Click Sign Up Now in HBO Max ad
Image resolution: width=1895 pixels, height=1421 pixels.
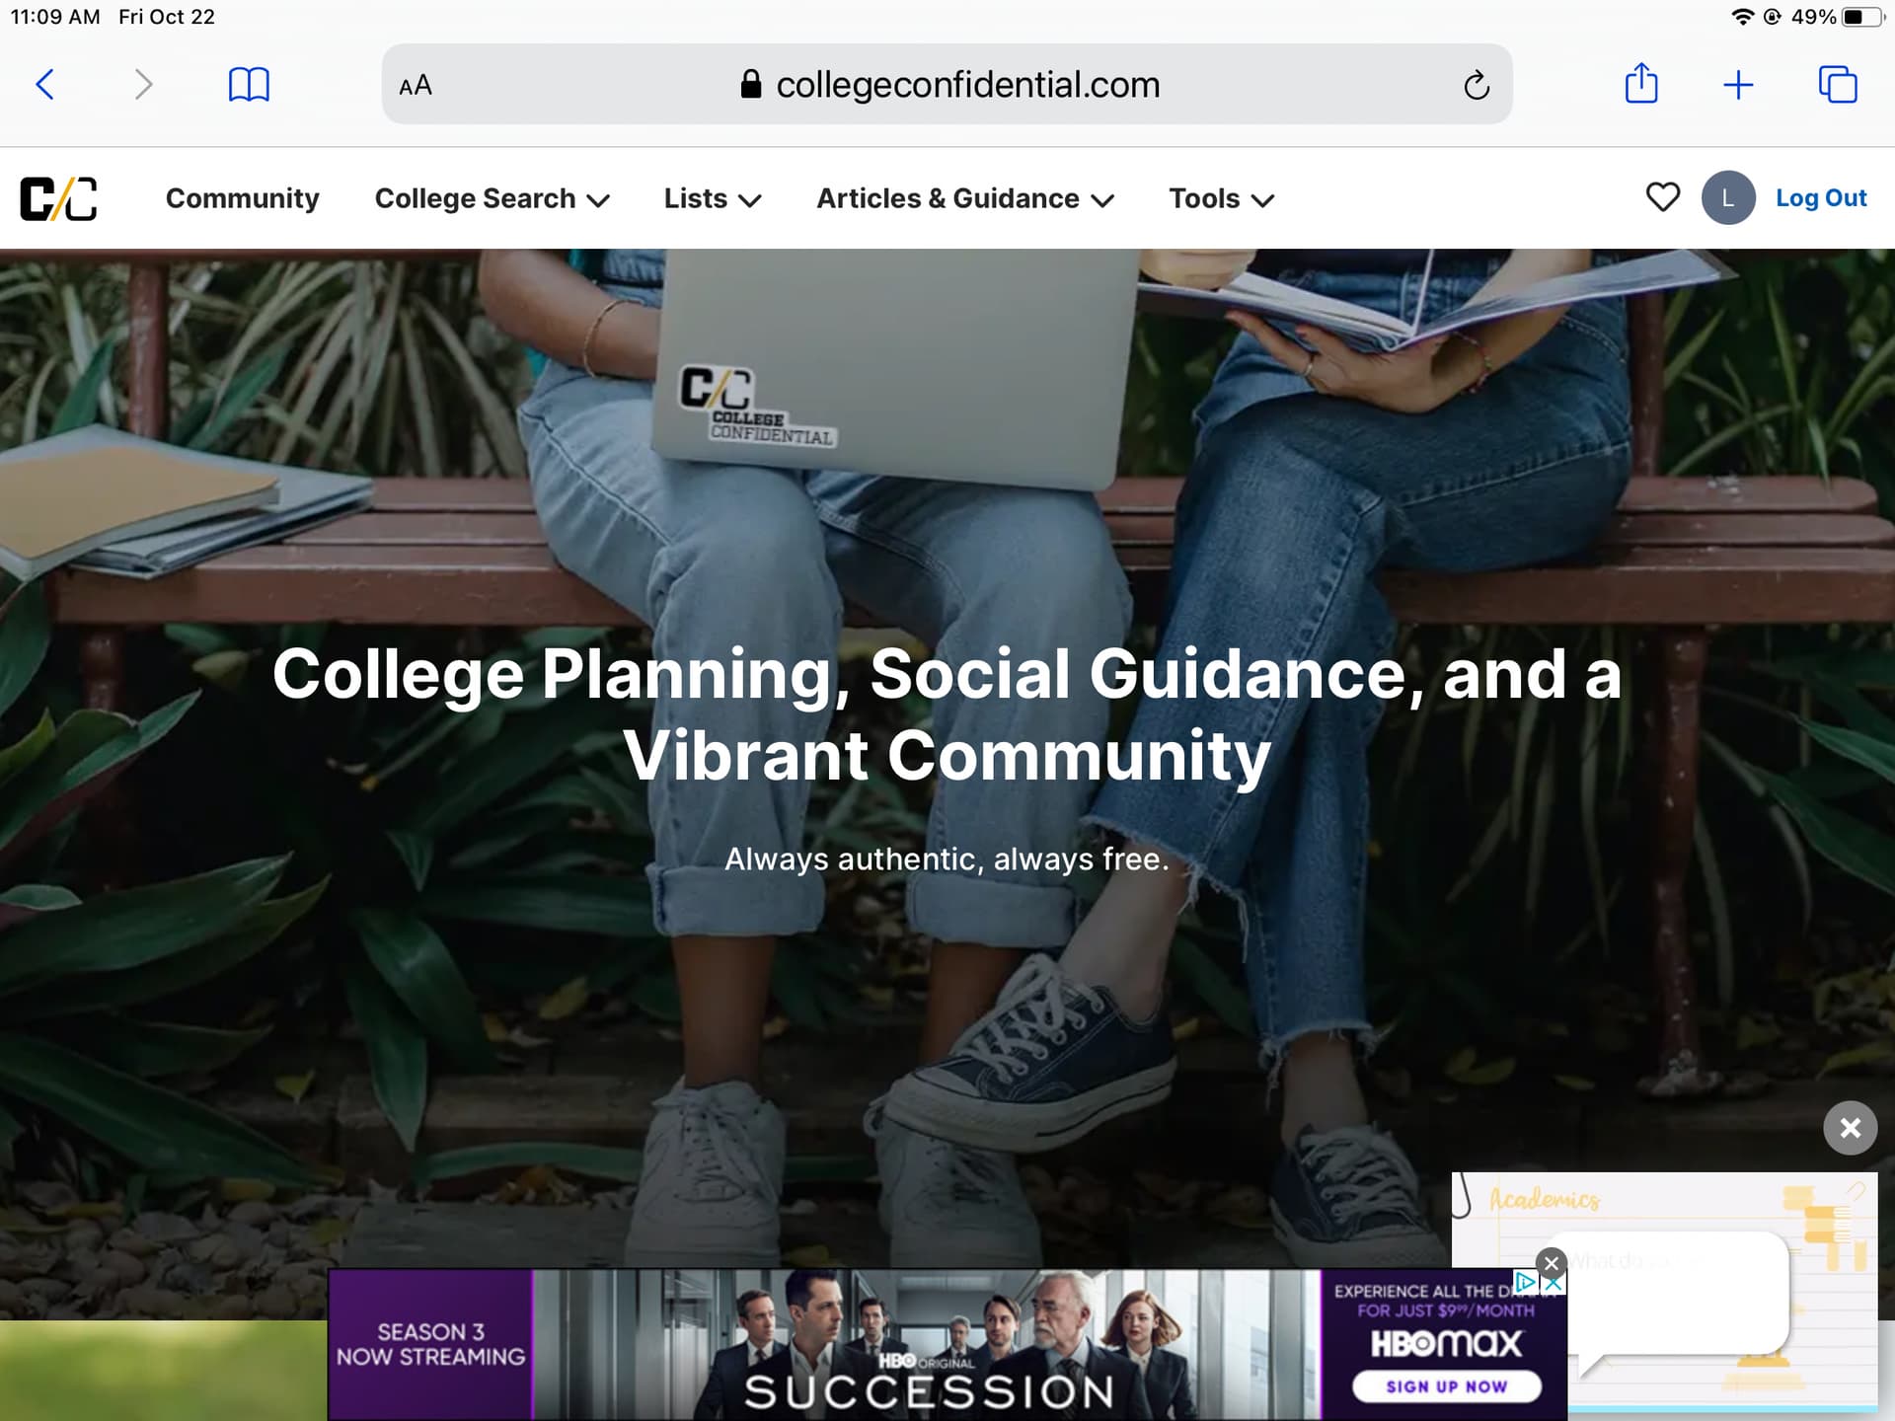pos(1446,1385)
